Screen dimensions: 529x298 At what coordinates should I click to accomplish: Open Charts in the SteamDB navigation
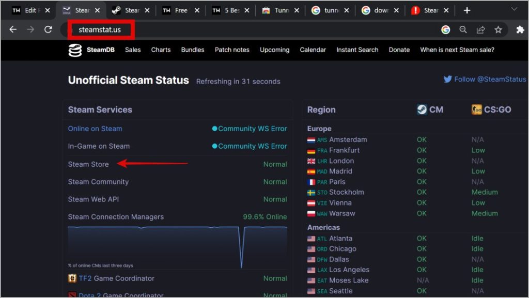pos(161,50)
